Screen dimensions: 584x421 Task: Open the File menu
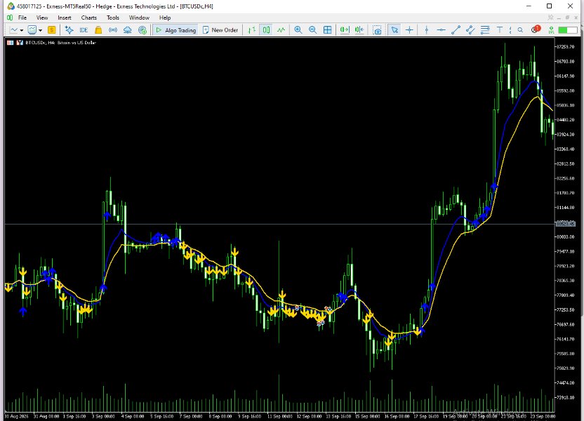coord(22,18)
